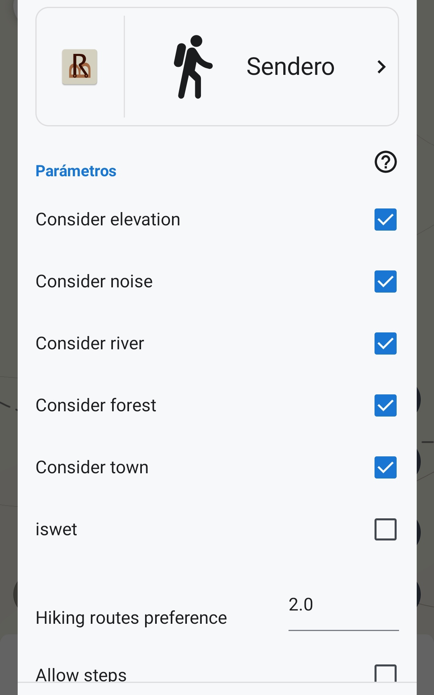Untick the Consider town checkbox
Screen dimensions: 434x695
385,467
